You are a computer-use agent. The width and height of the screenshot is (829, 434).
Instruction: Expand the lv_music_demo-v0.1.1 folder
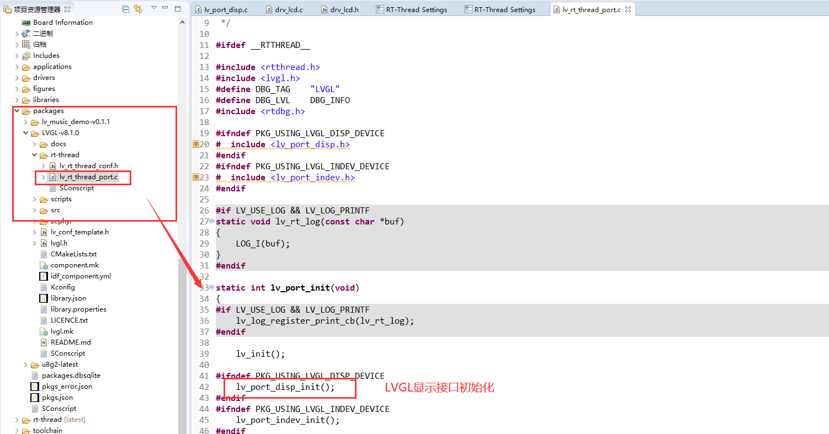[x=26, y=122]
